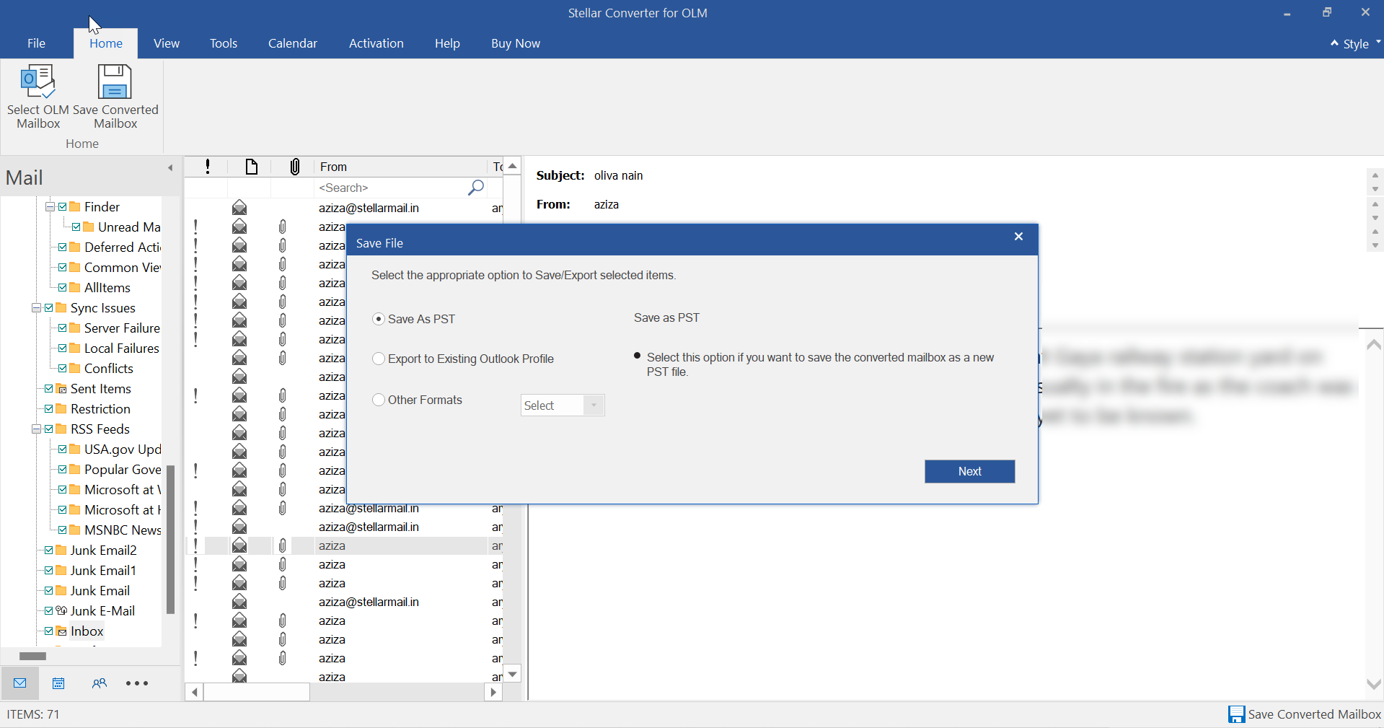Uncheck the Junk Email2 checkbox
Screen dimensions: 1384x728
49,551
